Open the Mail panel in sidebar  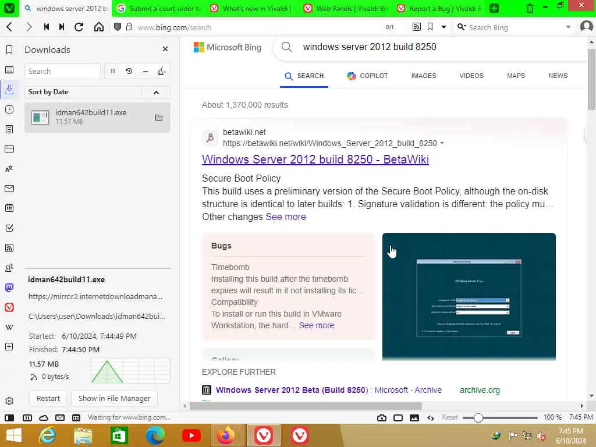point(9,189)
